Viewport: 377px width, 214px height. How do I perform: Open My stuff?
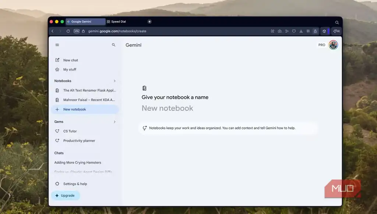point(85,69)
